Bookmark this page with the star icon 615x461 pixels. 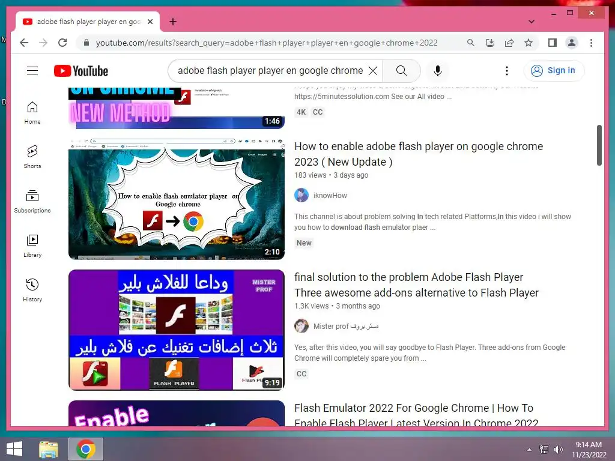(529, 43)
